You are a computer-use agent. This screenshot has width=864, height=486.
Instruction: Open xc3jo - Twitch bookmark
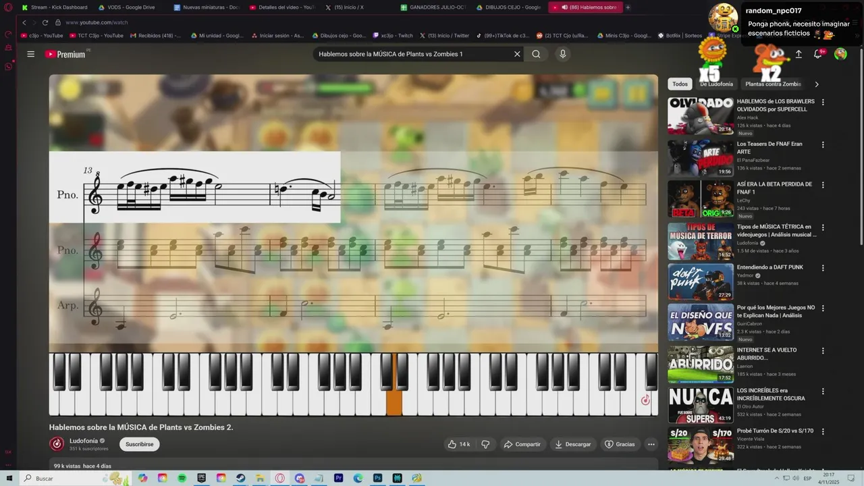coord(393,35)
